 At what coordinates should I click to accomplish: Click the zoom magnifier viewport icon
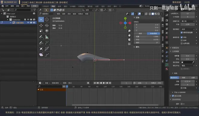129,31
